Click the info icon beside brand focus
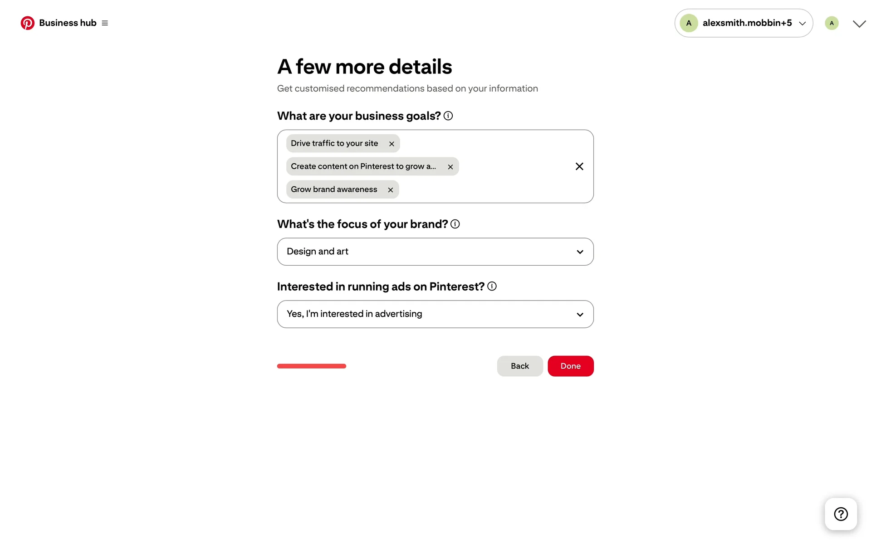This screenshot has width=871, height=544. (x=455, y=224)
